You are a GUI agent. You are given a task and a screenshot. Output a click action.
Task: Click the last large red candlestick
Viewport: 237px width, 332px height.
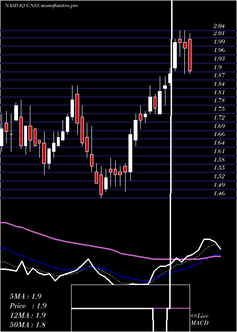click(190, 55)
